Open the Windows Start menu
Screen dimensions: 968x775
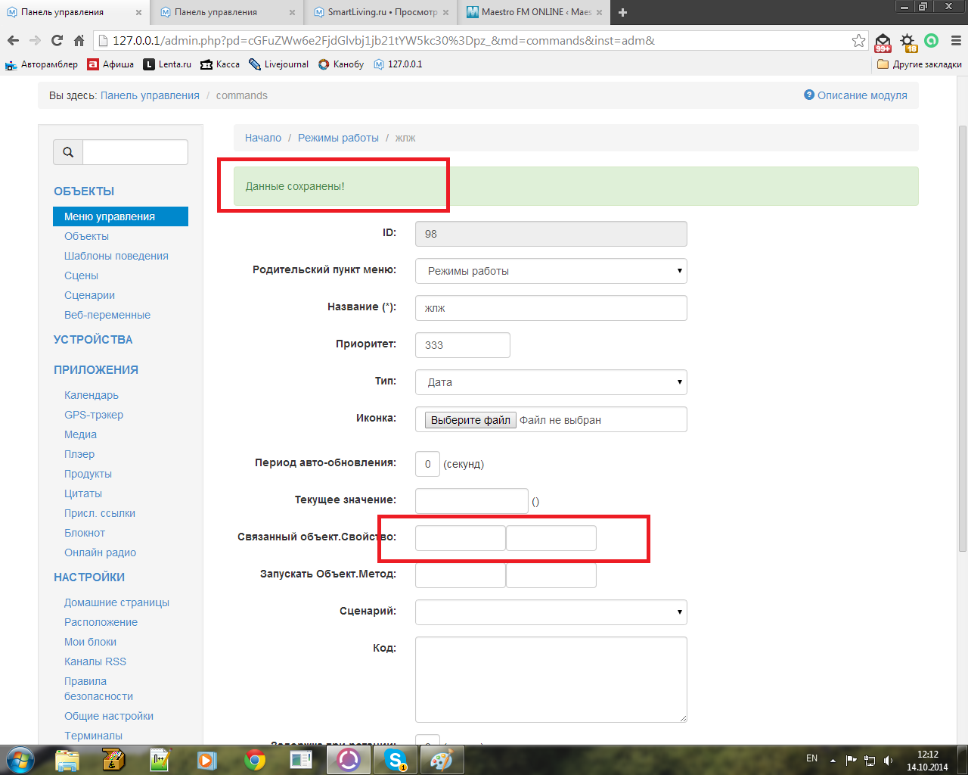click(x=20, y=759)
